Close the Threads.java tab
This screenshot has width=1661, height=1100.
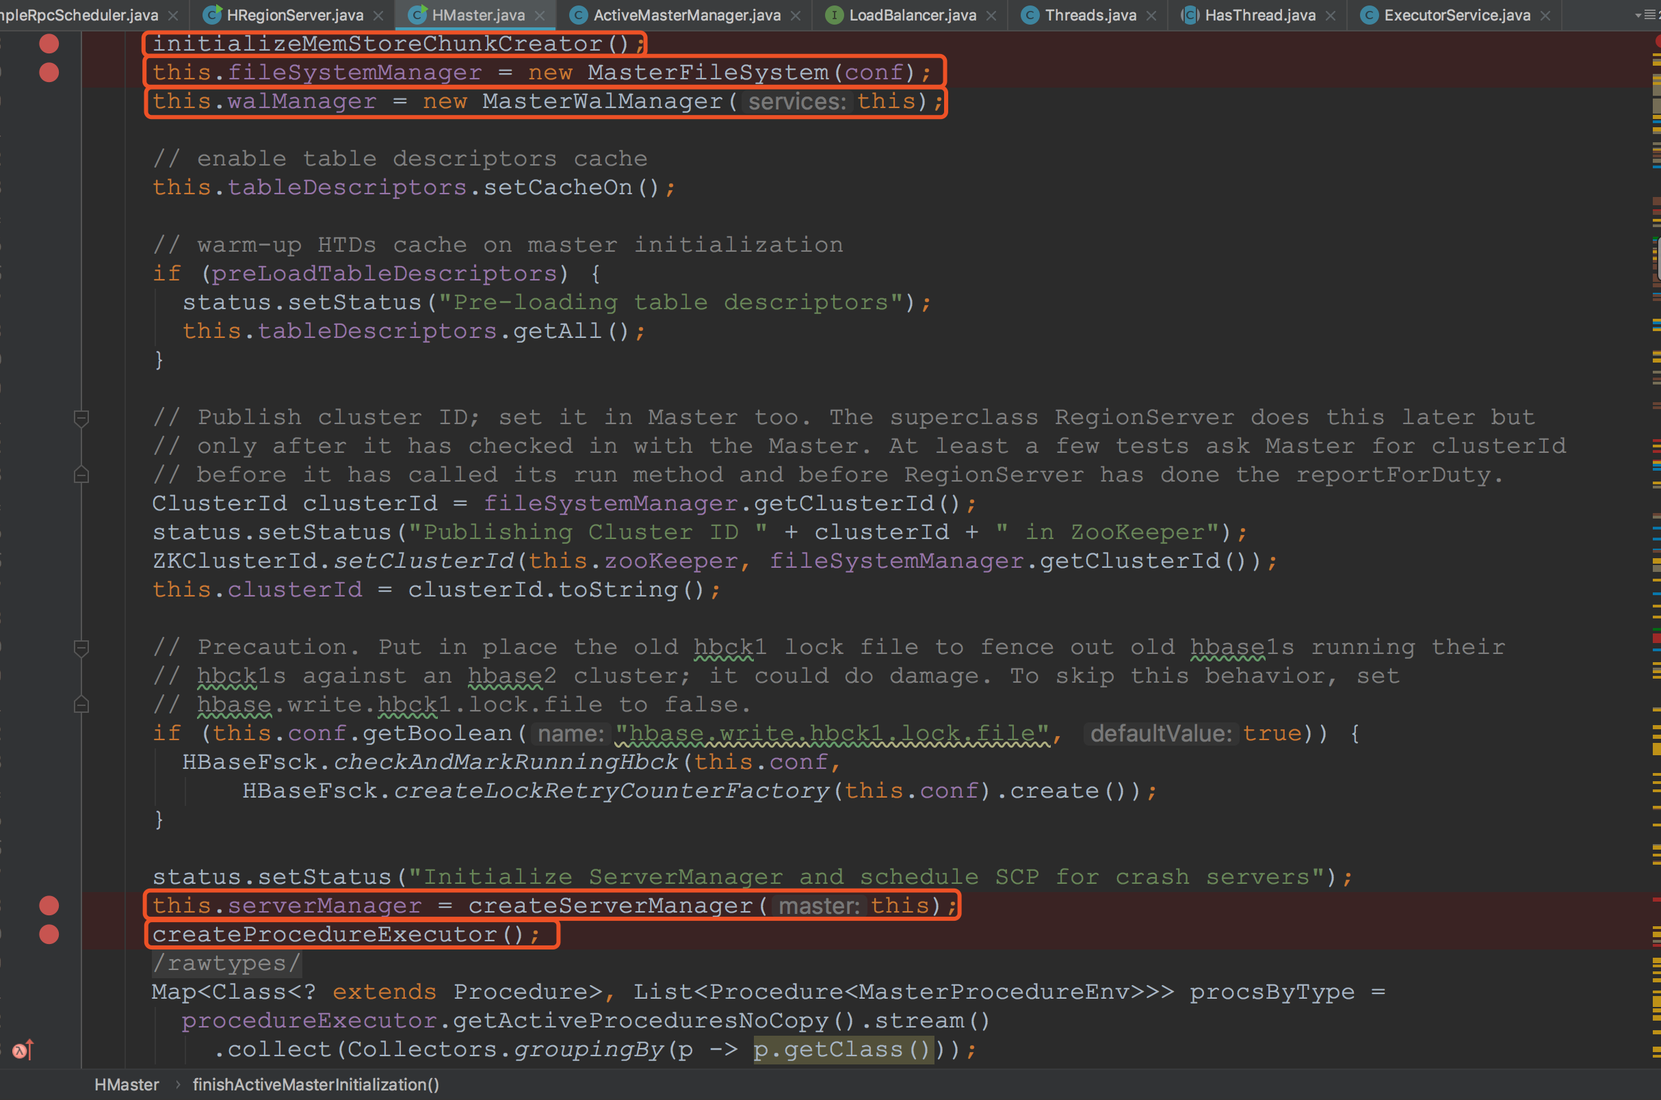point(1151,16)
